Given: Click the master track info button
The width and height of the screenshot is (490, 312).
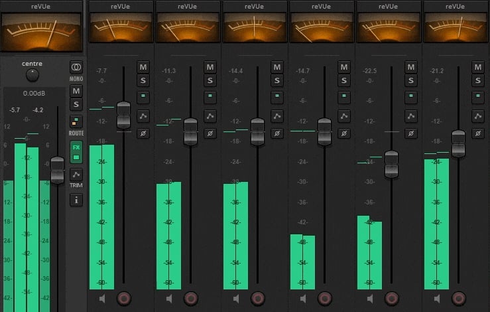Looking at the screenshot, I should (76, 199).
